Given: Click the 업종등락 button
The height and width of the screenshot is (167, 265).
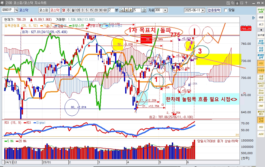Looking at the screenshot, I should pos(214,10).
